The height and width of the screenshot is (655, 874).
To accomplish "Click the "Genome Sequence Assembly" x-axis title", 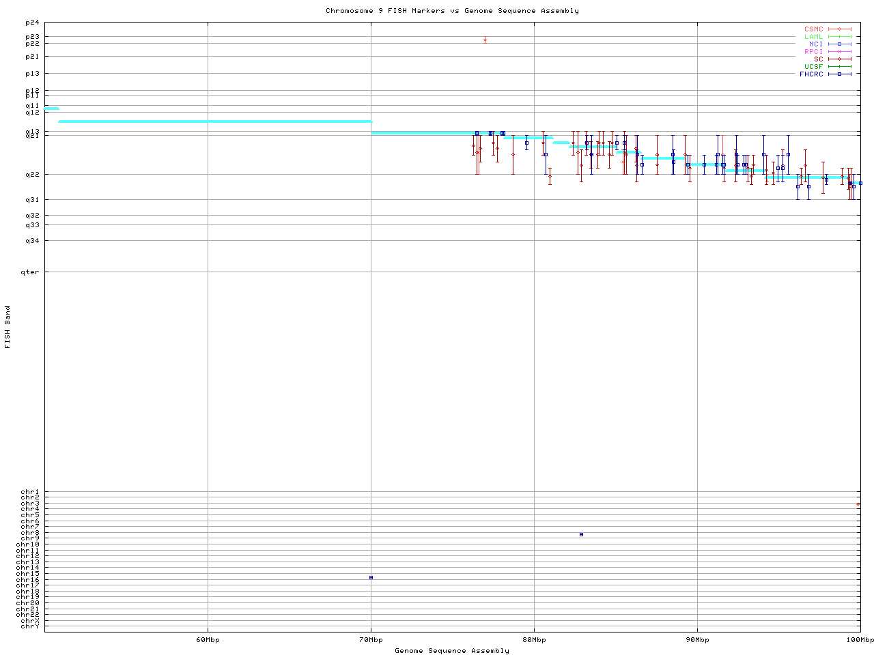I will [x=452, y=651].
